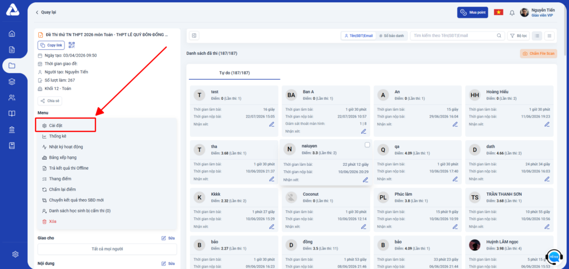
Task: Open Danh sách học sinh bị cấm thi
Action: 80,211
